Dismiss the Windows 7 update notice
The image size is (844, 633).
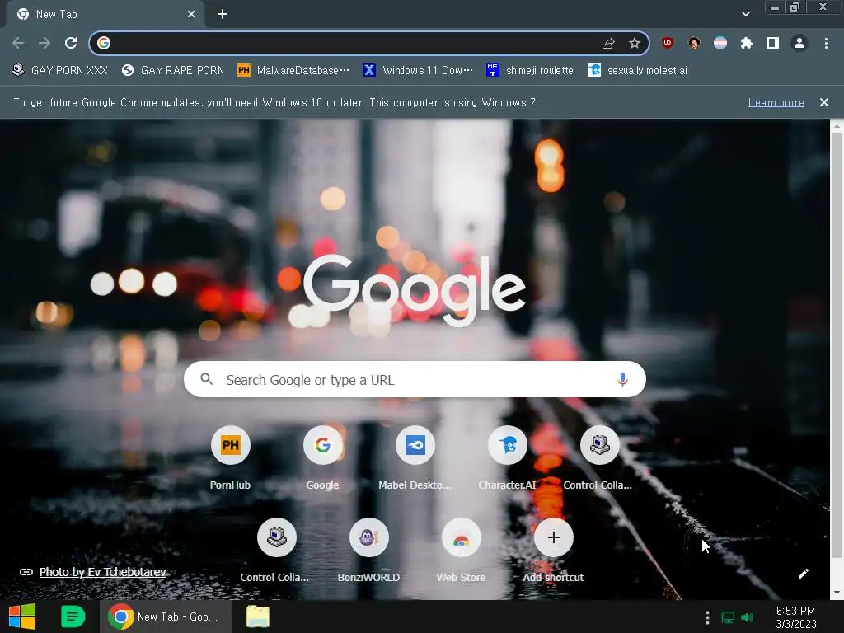click(824, 102)
